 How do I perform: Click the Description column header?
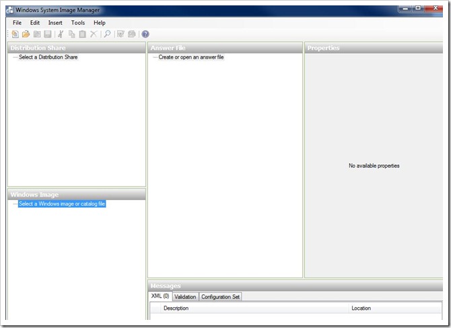176,308
